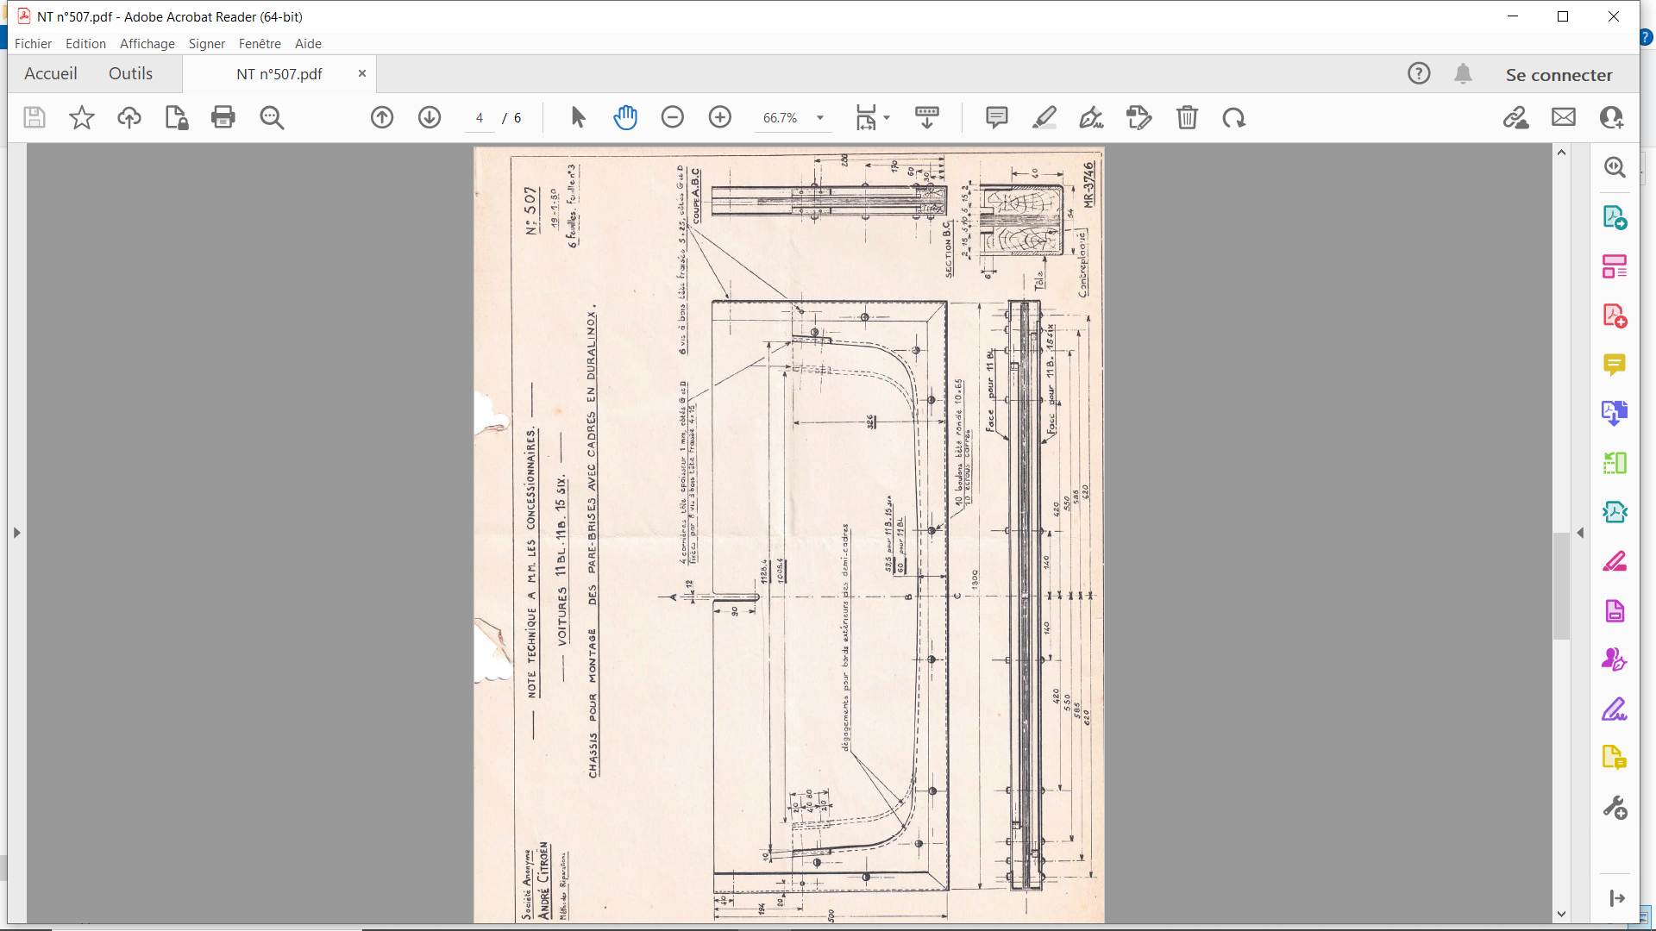Click the Delete trash icon
This screenshot has width=1656, height=931.
click(1188, 117)
